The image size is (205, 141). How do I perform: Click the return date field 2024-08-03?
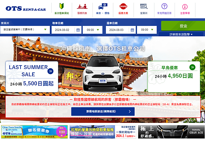[x=121, y=30]
